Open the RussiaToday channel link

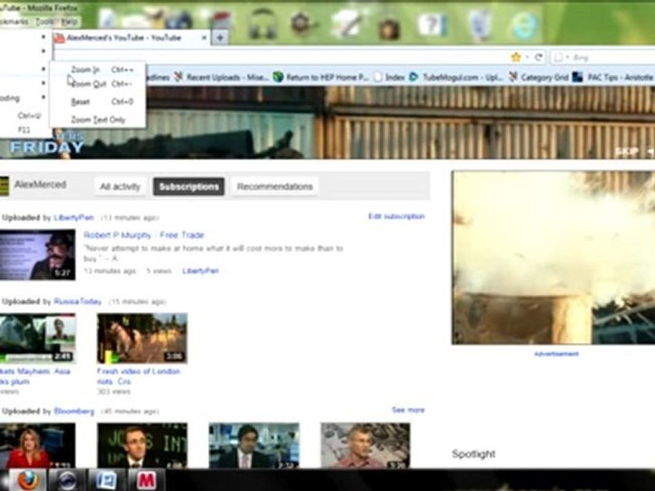[78, 301]
